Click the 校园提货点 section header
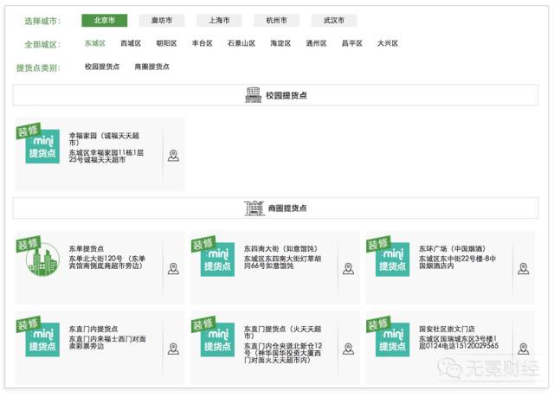 coord(276,95)
